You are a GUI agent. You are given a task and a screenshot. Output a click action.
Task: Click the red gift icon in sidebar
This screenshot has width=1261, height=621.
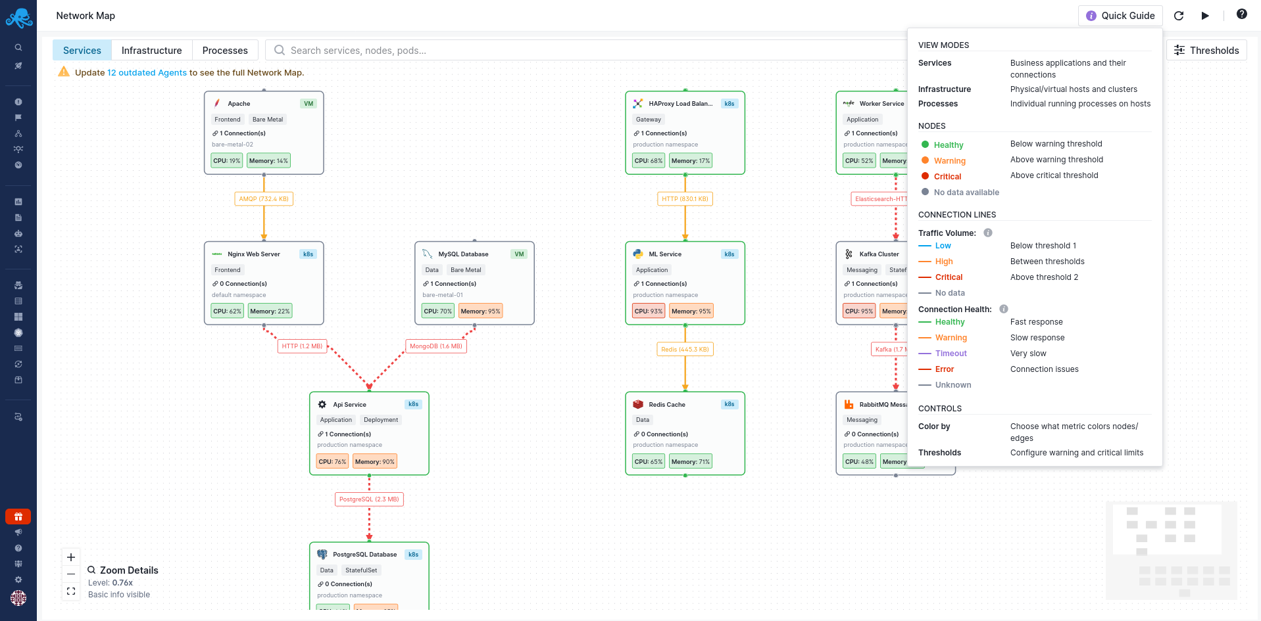18,517
